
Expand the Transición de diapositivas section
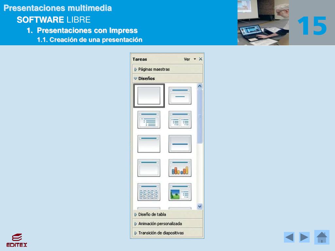click(167, 233)
